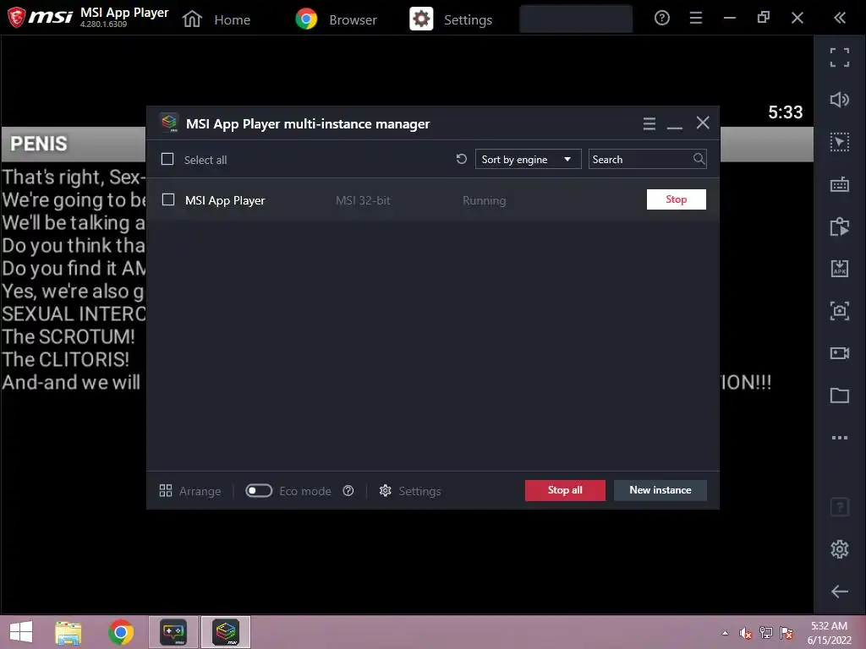Image resolution: width=866 pixels, height=649 pixels.
Task: Open the volume control in the sidebar
Action: pyautogui.click(x=840, y=100)
